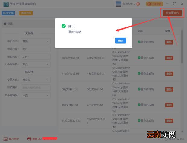
Task: Delete the 56g文件lm.txt row
Action: 169,89
